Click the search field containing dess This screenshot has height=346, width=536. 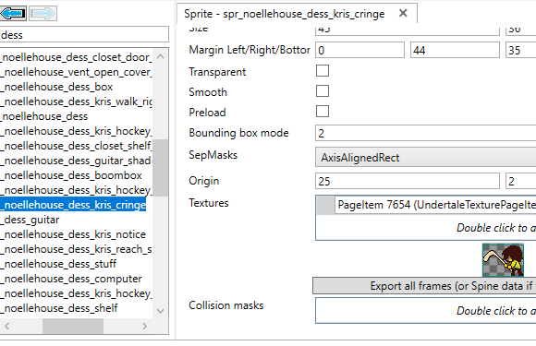[x=84, y=35]
